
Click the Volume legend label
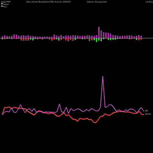tap(6, 4)
